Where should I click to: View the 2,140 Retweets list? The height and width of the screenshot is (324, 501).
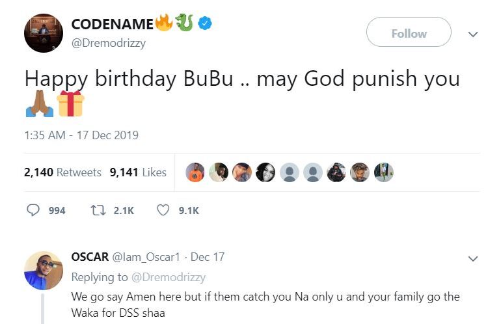pyautogui.click(x=62, y=172)
